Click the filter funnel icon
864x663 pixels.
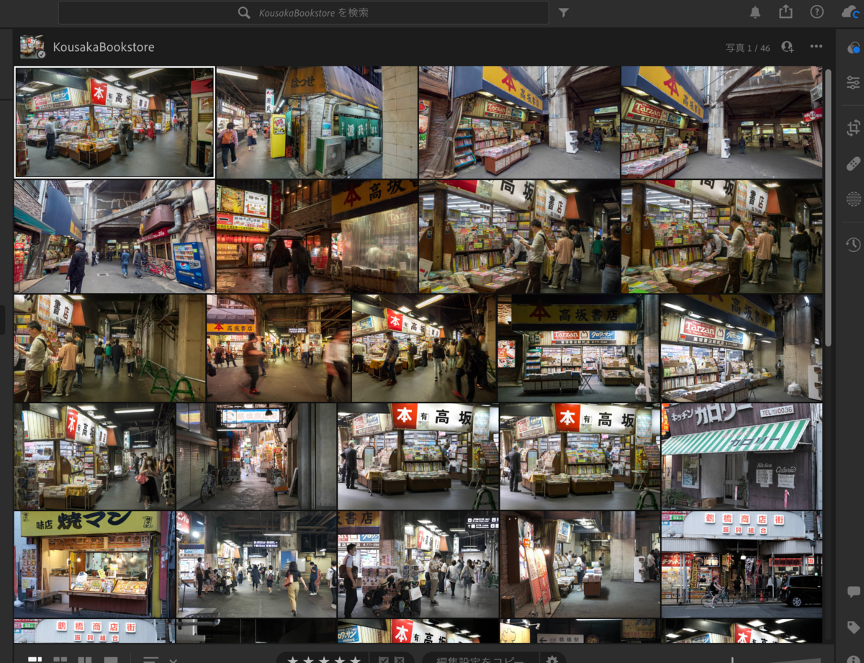coord(564,13)
